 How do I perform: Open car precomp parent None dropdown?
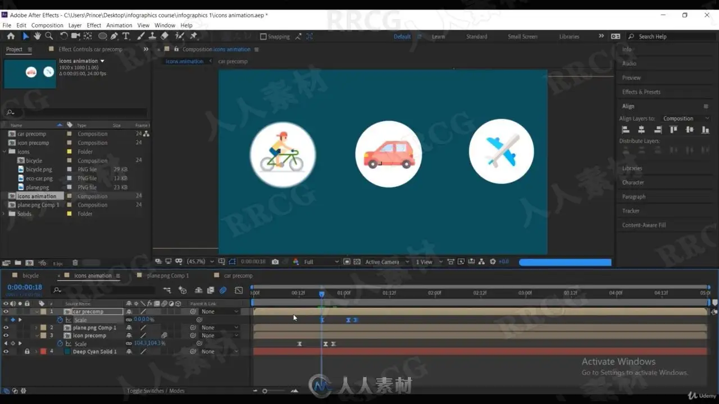[220, 311]
